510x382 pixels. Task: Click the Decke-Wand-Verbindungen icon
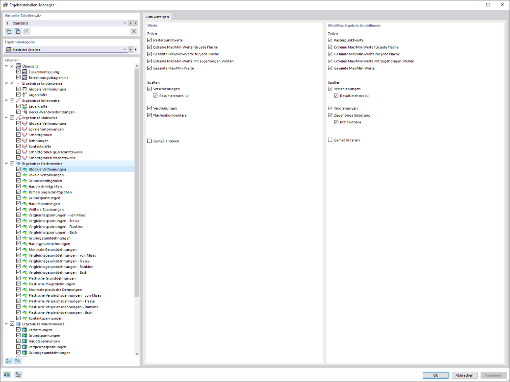[x=25, y=112]
